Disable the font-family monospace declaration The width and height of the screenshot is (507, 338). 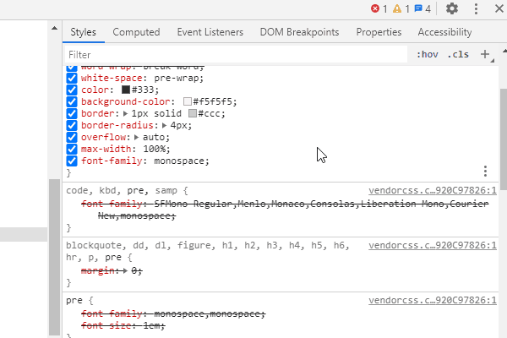click(72, 161)
